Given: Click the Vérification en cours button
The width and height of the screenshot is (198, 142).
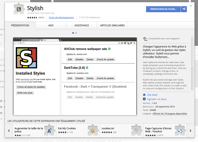Looking at the screenshot, I should 163,9.
